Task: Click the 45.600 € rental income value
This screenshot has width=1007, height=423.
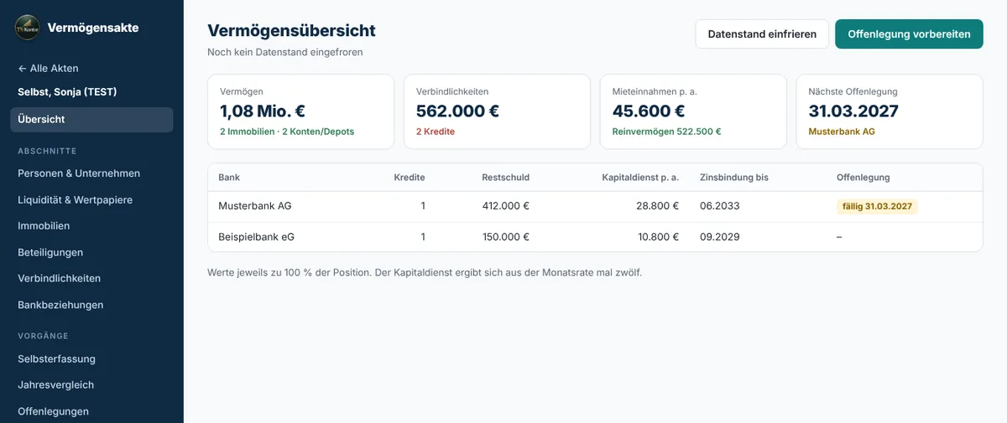Action: pos(649,111)
